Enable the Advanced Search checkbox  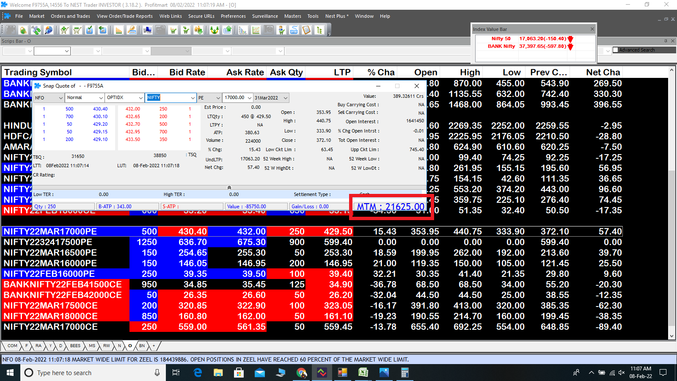616,50
